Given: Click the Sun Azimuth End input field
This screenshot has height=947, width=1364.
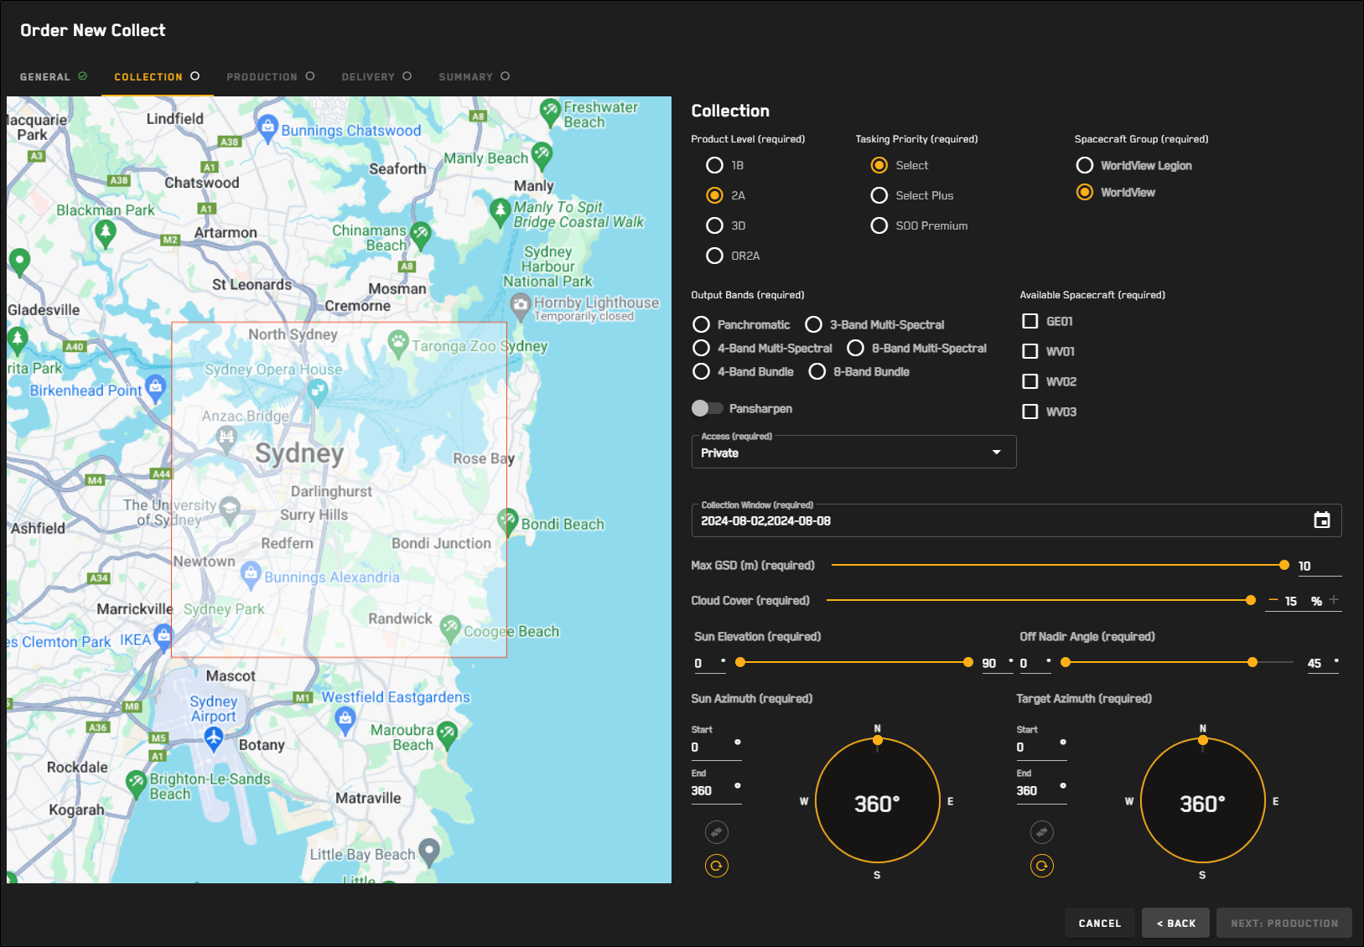Looking at the screenshot, I should click(709, 790).
